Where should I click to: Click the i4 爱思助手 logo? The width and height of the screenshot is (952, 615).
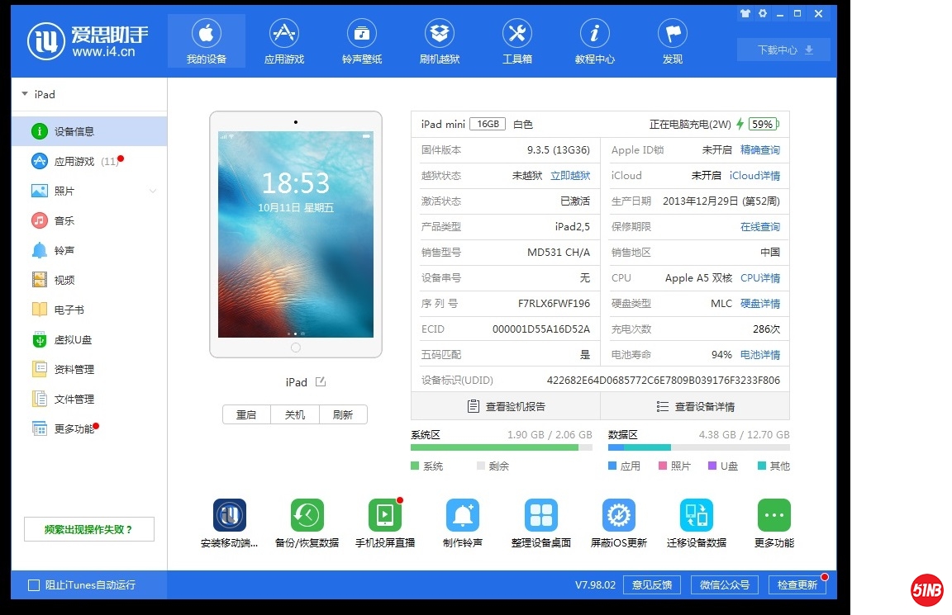(88, 41)
